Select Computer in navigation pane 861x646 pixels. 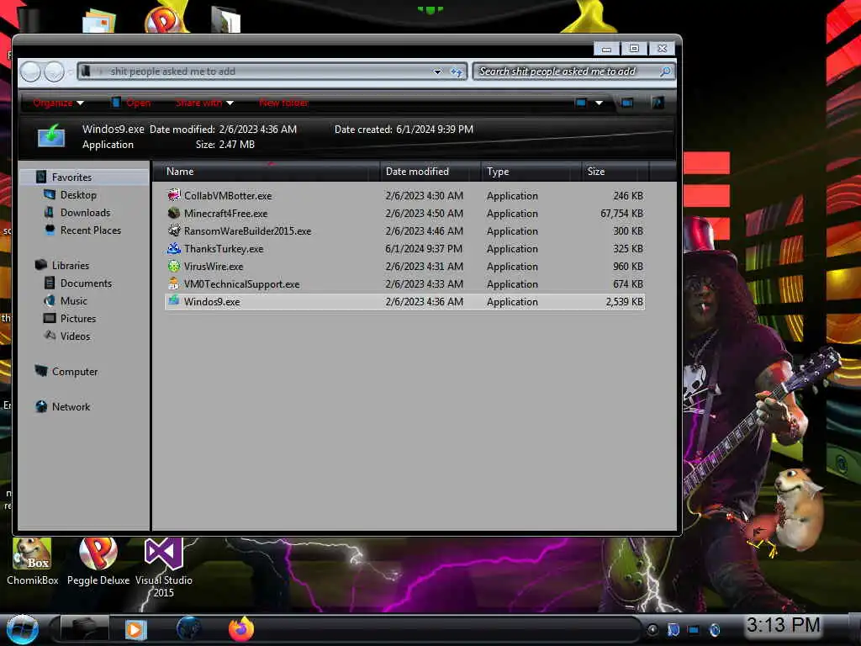75,371
